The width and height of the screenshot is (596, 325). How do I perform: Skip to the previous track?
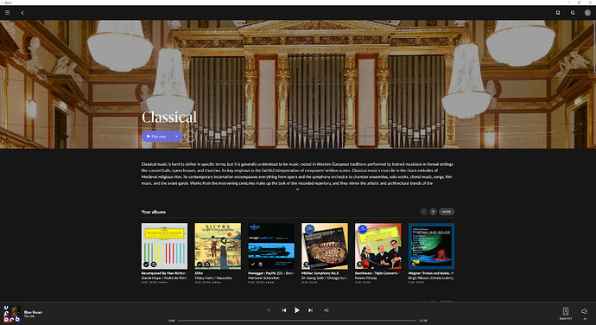(284, 310)
